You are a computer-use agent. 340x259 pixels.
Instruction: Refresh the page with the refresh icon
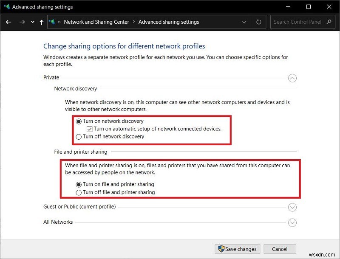point(259,22)
